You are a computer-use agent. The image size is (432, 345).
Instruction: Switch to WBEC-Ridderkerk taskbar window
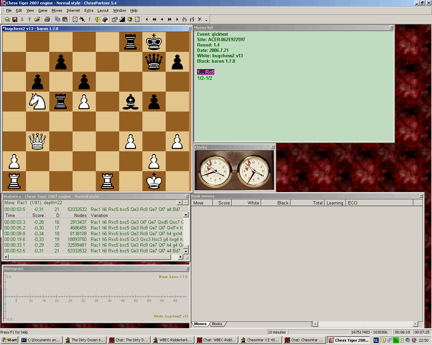click(x=173, y=340)
